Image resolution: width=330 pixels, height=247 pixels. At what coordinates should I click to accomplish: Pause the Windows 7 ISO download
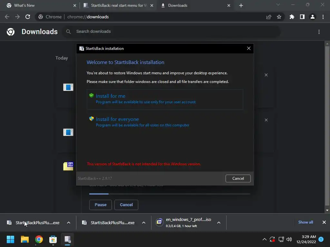(101, 205)
